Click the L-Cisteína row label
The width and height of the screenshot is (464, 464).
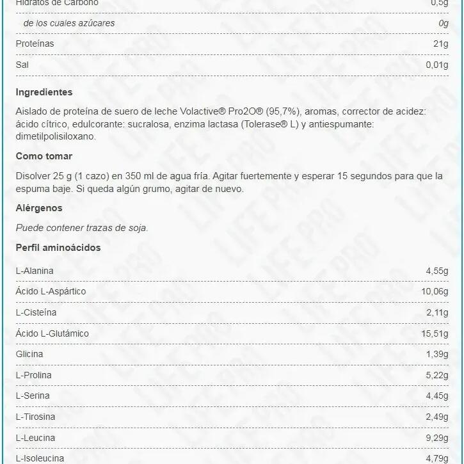pos(36,313)
